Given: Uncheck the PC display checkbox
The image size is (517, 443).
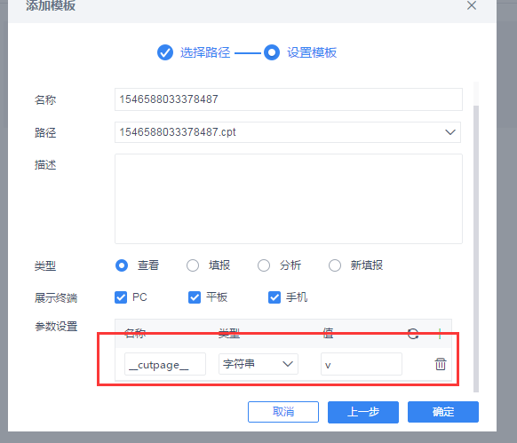Looking at the screenshot, I should 121,297.
